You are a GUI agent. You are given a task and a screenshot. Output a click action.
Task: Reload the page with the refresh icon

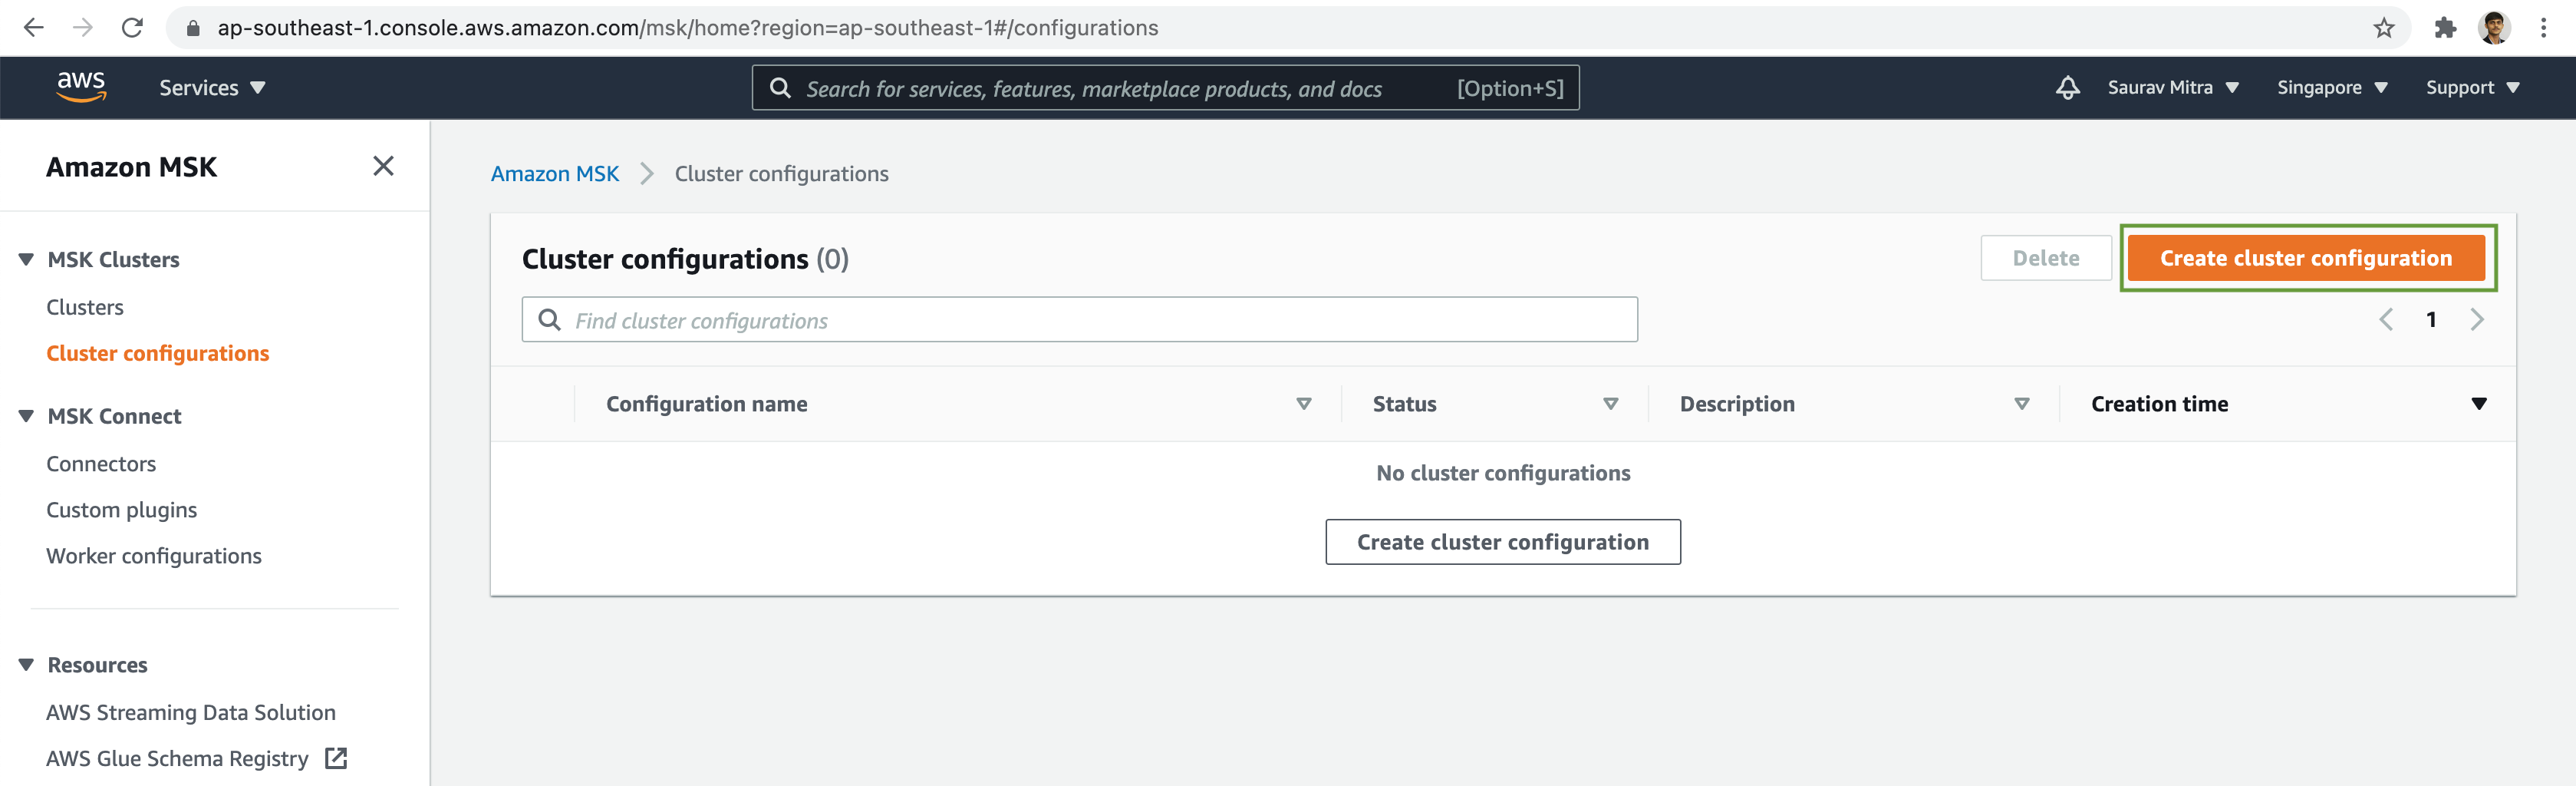coord(132,28)
